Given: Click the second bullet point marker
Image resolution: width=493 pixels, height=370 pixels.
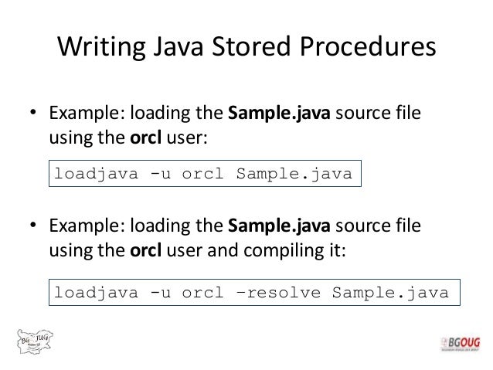Looking at the screenshot, I should click(33, 225).
